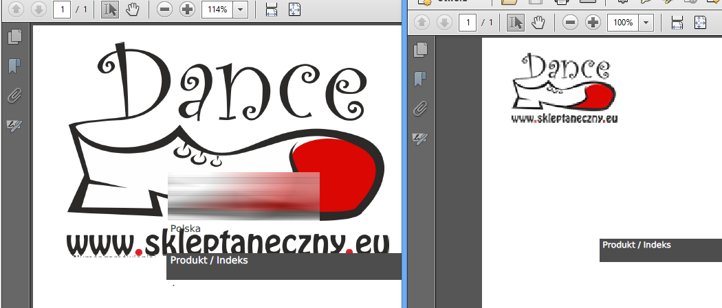Open zoom dropdown next to 100%
The image size is (722, 308).
click(x=646, y=23)
